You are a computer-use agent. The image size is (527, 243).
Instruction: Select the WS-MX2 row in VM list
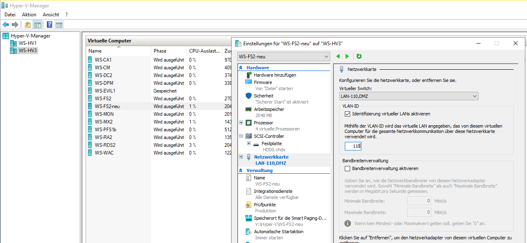click(x=159, y=121)
